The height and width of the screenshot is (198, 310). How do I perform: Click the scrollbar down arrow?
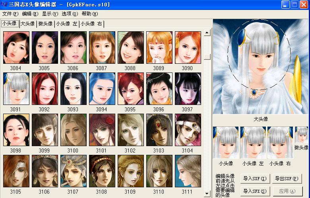click(207, 194)
